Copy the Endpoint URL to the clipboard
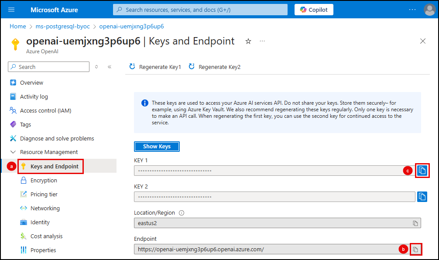439x260 pixels. point(415,250)
